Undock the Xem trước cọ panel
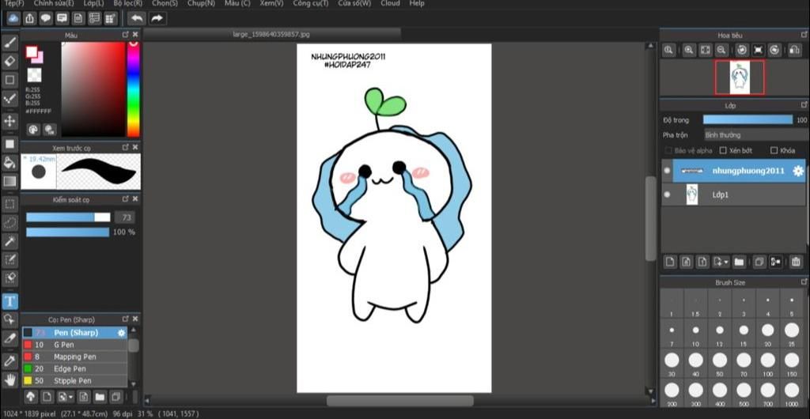The width and height of the screenshot is (810, 419). click(126, 148)
